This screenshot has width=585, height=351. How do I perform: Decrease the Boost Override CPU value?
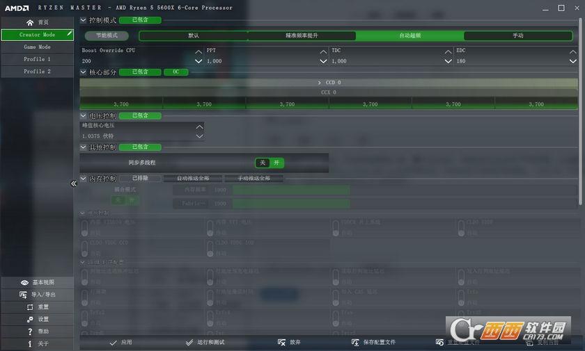198,61
